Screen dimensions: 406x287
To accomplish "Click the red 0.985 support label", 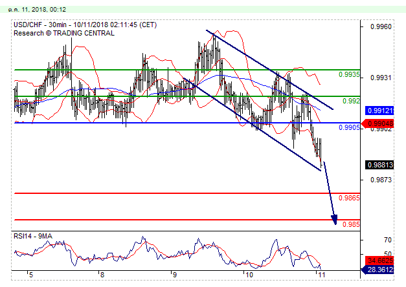I will click(x=351, y=224).
